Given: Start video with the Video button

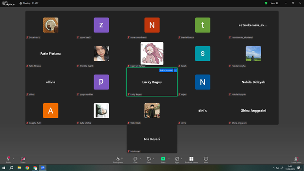Looking at the screenshot, I should tap(23, 160).
